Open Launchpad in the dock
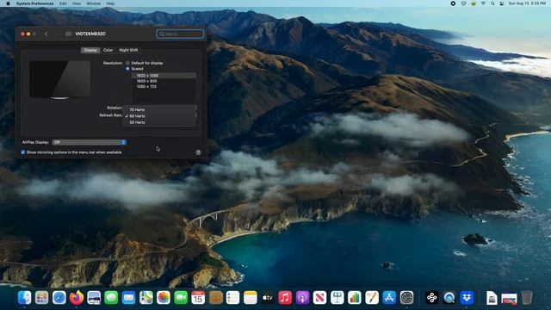Image resolution: width=551 pixels, height=310 pixels. point(42,298)
